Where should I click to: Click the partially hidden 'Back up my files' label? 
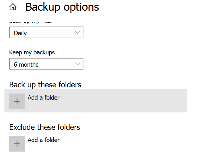pyautogui.click(x=30, y=22)
